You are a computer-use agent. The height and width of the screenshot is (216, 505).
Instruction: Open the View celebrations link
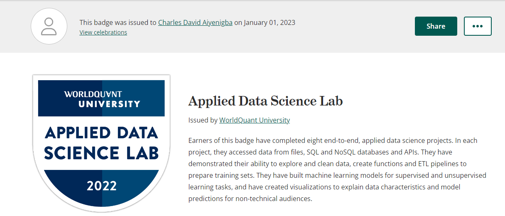point(103,32)
